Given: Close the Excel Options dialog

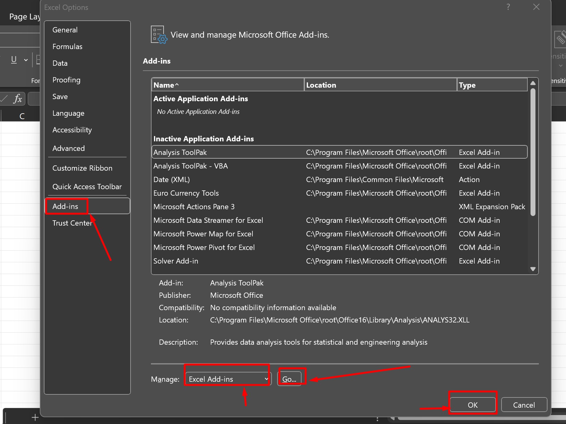Looking at the screenshot, I should click(536, 7).
